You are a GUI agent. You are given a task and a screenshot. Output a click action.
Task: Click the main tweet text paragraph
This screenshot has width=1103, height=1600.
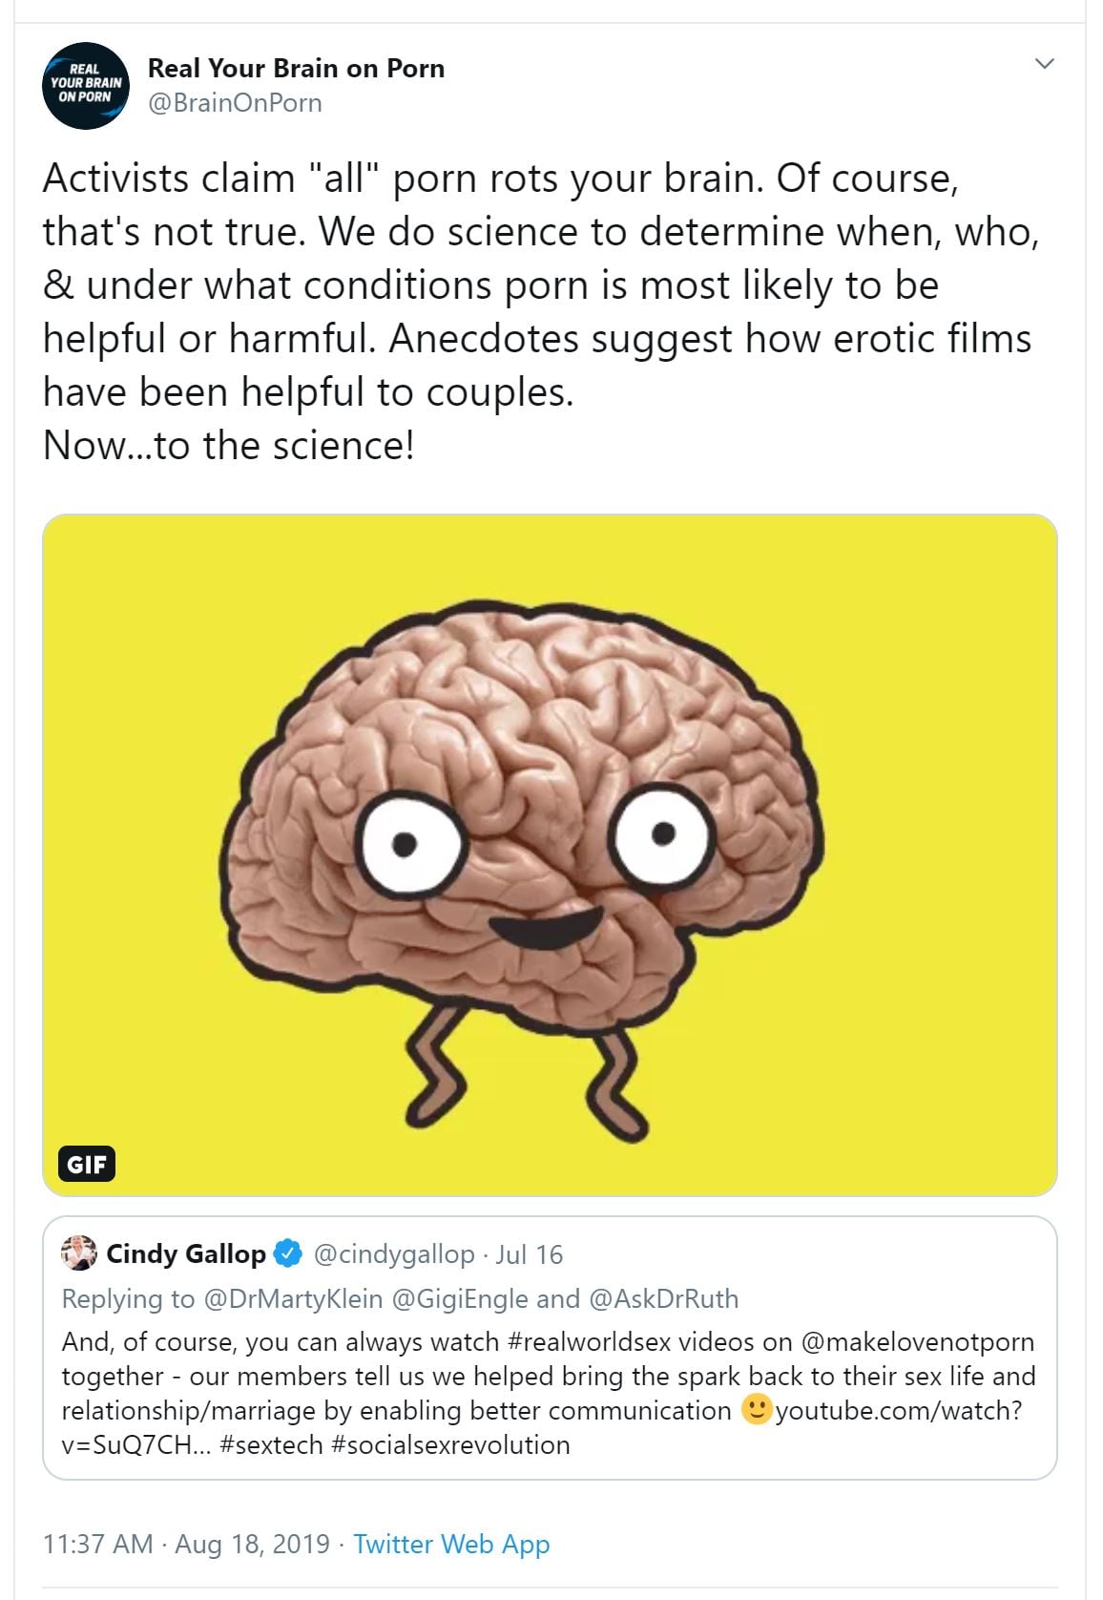[539, 284]
